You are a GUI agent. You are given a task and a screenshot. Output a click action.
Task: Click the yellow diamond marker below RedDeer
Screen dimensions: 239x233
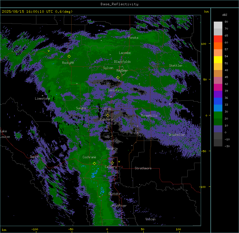pos(118,78)
